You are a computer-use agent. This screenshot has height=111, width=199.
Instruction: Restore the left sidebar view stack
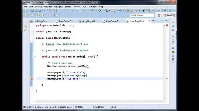pyautogui.click(x=25, y=23)
